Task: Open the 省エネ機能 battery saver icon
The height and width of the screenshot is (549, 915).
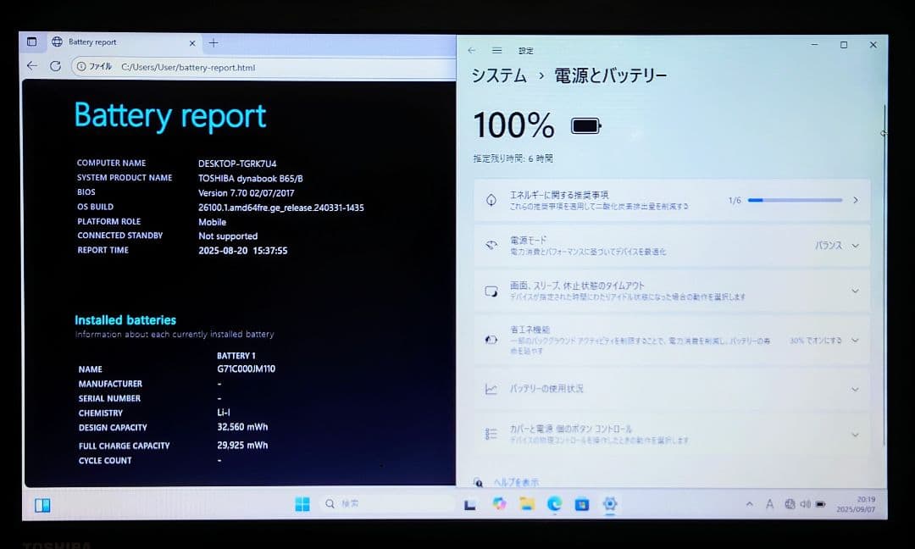Action: (x=491, y=338)
